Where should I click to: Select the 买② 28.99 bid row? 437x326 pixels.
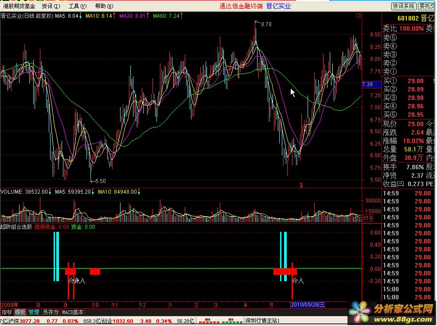click(409, 89)
